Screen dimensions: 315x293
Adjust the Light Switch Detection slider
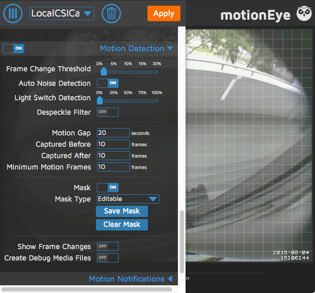[100, 100]
